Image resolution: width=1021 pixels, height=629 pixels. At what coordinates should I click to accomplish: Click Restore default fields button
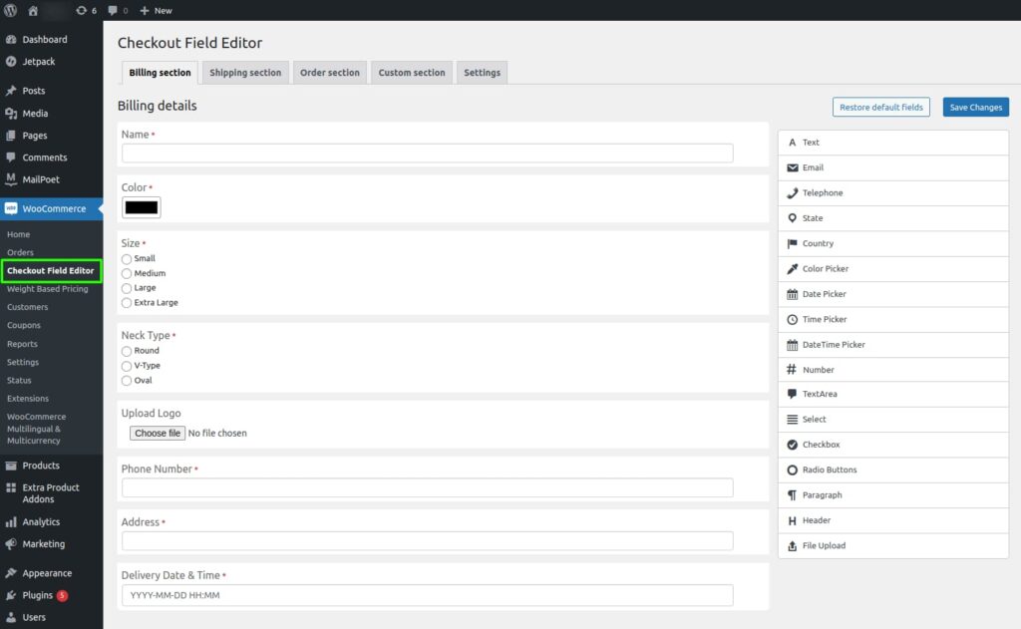click(x=881, y=108)
